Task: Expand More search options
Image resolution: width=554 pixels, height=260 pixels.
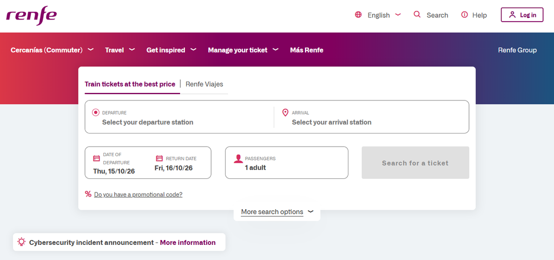Action: point(277,212)
